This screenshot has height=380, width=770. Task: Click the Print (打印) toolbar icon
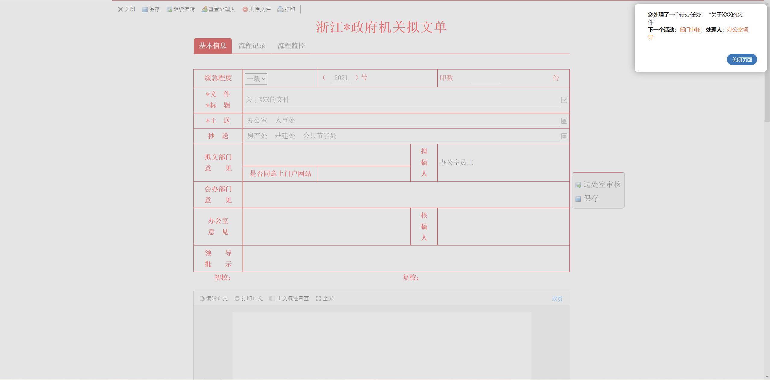click(x=280, y=9)
